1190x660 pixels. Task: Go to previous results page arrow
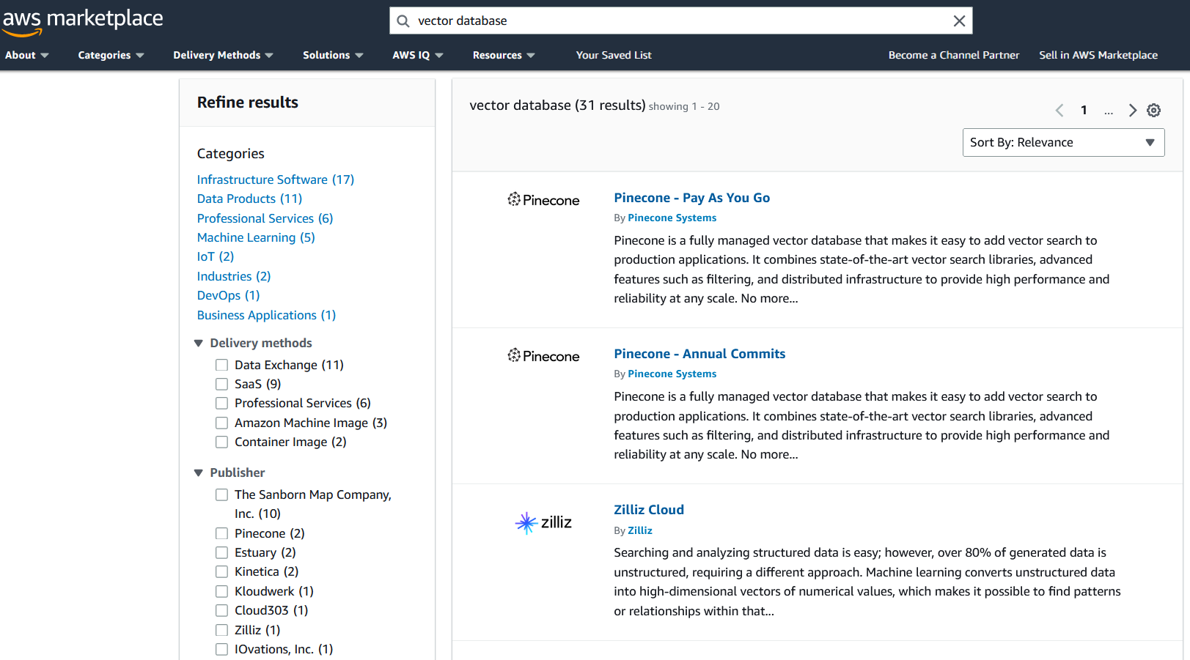coord(1059,111)
